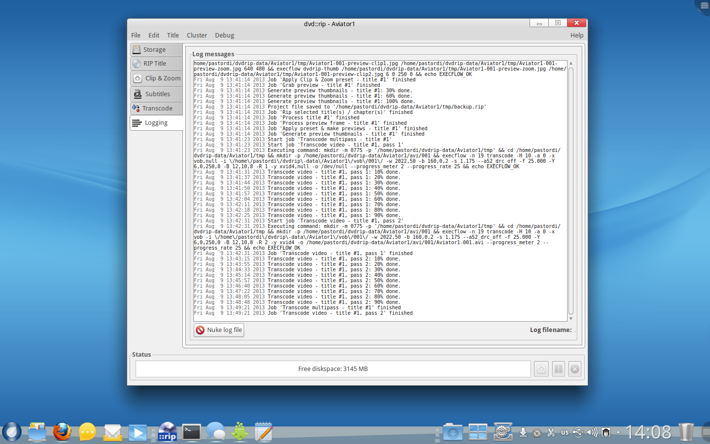Click the Log filename label
The height and width of the screenshot is (444, 710).
(x=551, y=330)
